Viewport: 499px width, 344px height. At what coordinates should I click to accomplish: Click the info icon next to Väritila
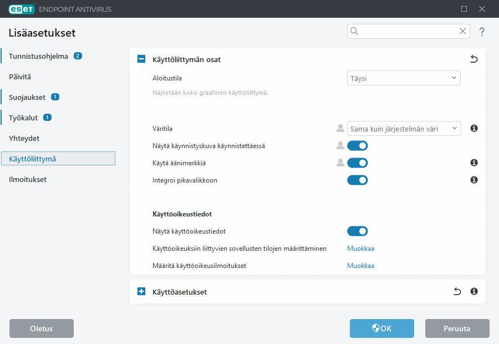pyautogui.click(x=474, y=128)
